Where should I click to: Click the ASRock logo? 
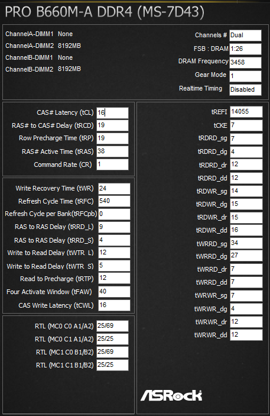point(171,395)
